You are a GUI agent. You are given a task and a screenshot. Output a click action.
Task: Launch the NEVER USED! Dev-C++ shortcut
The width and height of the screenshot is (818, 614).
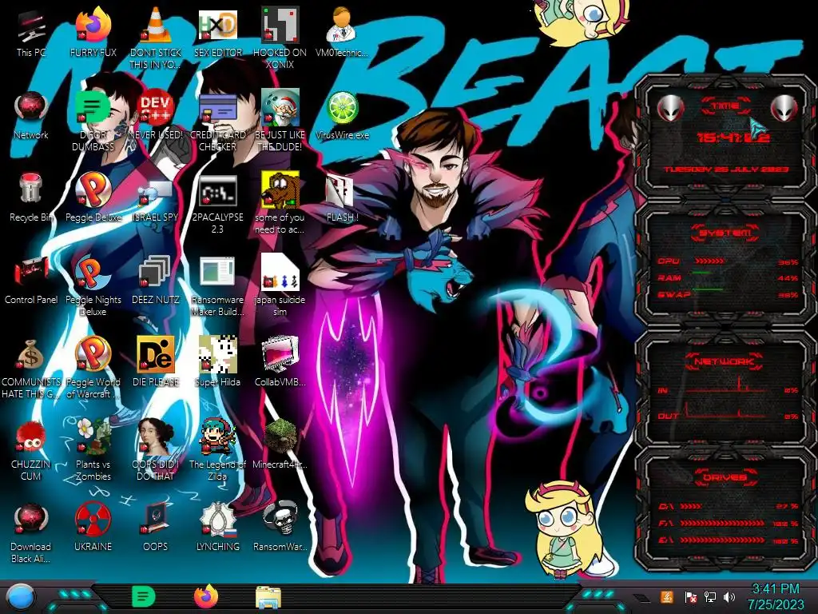pyautogui.click(x=156, y=115)
